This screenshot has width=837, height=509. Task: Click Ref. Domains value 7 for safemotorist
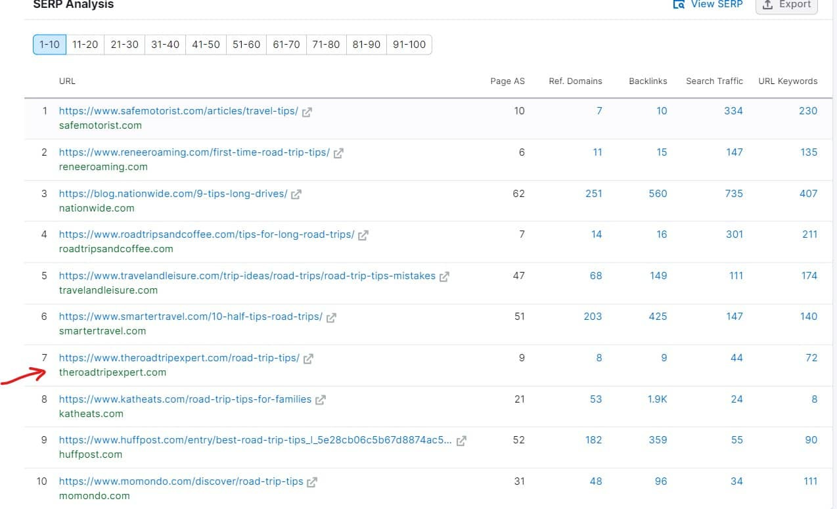[599, 111]
